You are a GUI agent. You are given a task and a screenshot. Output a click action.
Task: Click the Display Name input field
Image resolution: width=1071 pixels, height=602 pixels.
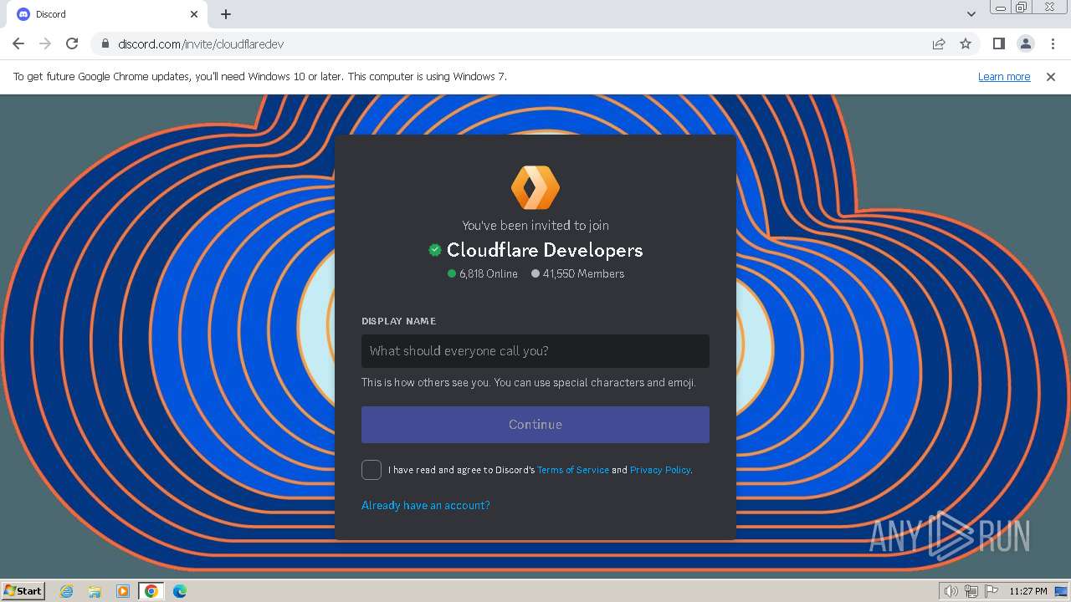click(x=535, y=351)
